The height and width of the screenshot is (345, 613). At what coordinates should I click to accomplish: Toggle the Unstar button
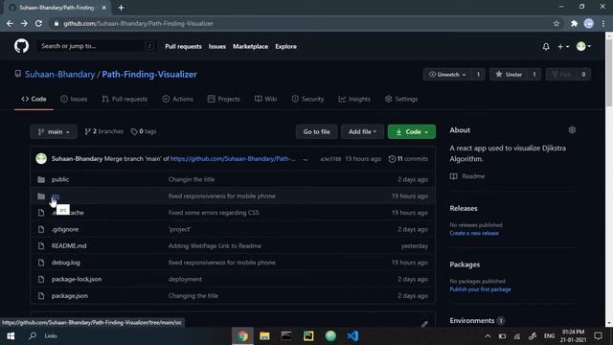click(x=509, y=75)
